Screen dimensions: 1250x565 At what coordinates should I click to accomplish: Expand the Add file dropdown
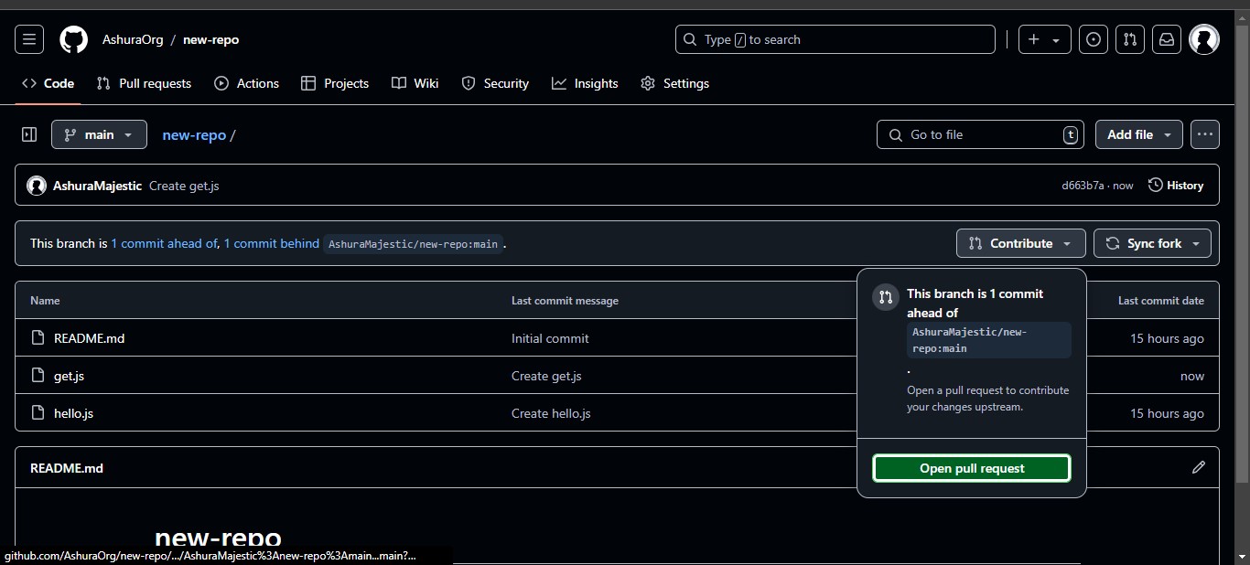[1139, 134]
